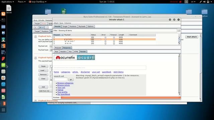Screen dimensions: 214x120
Task: Click the green spreadsheet icon in the dock
Action: (x=3, y=97)
